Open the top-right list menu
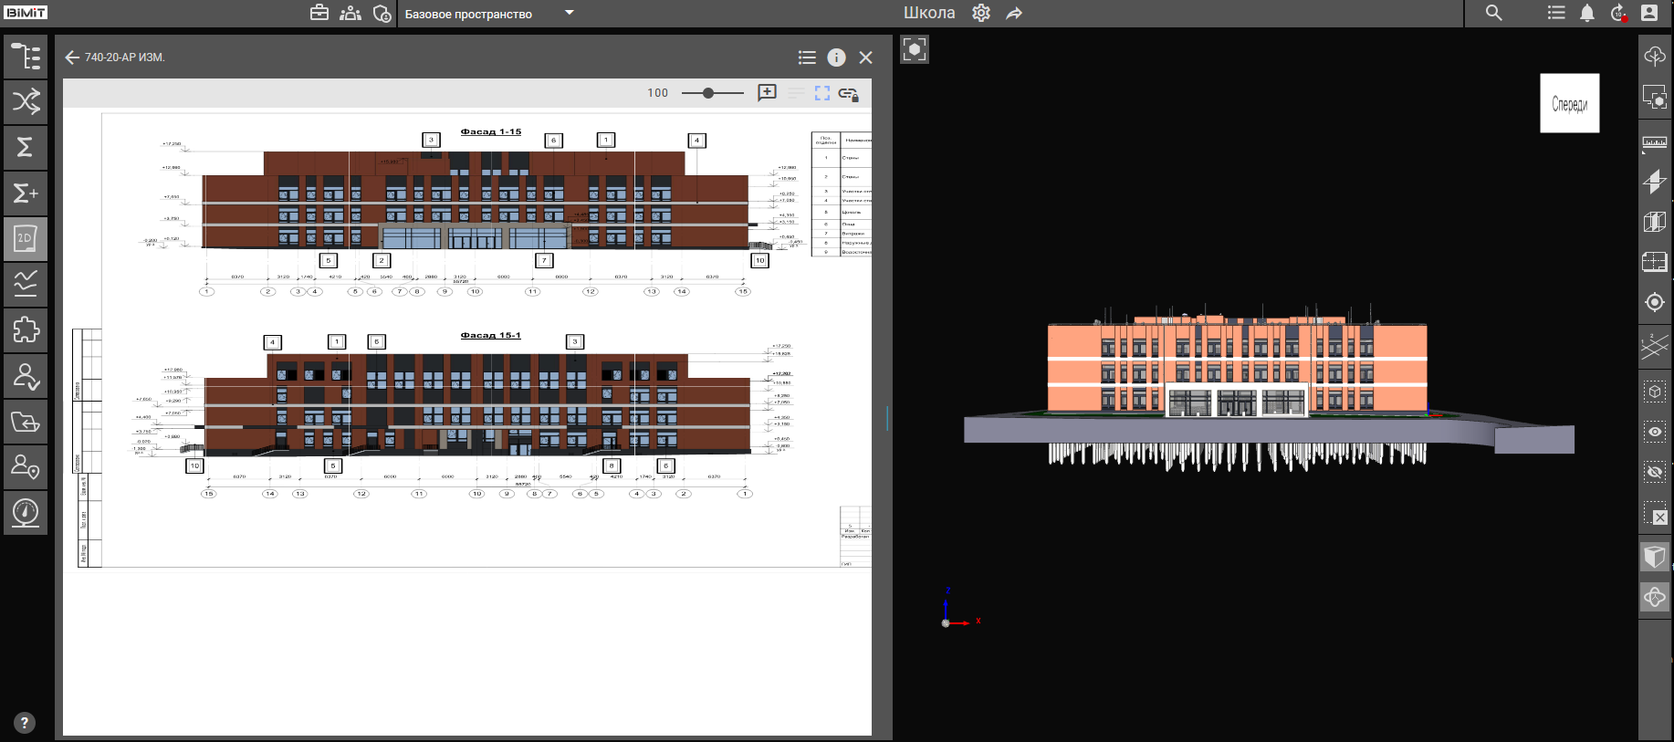Screen dimensions: 1674x742 tap(1556, 13)
